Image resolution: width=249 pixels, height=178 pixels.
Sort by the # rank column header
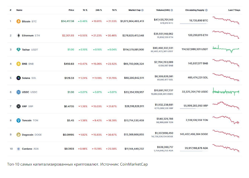[10, 10]
